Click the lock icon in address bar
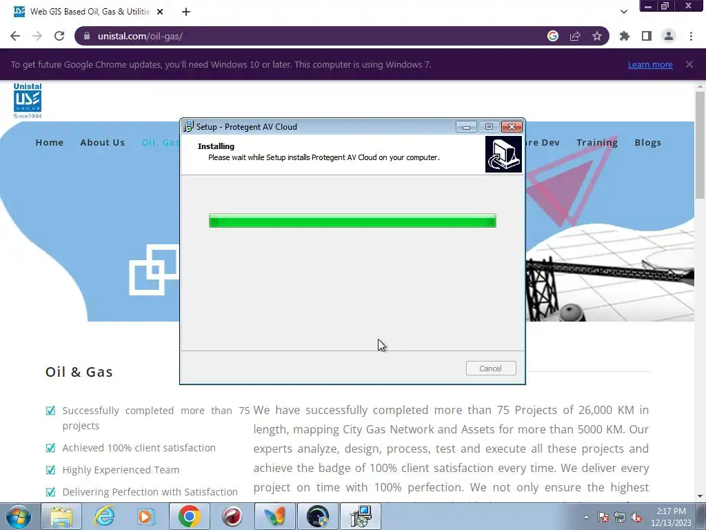The image size is (706, 530). point(87,36)
